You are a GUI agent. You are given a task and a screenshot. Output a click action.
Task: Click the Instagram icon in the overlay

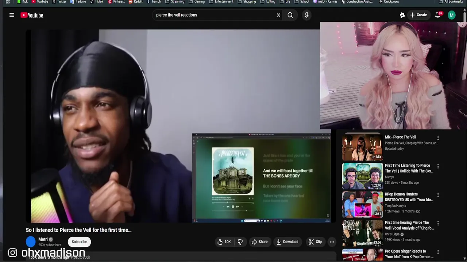(12, 253)
